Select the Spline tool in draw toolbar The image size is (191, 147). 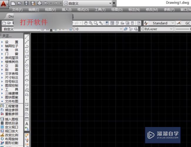(27, 76)
